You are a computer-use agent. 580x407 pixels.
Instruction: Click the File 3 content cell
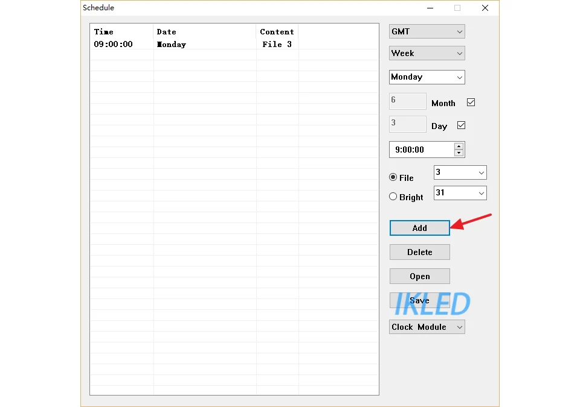(277, 45)
